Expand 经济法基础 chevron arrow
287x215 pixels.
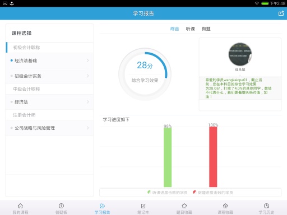click(x=87, y=60)
